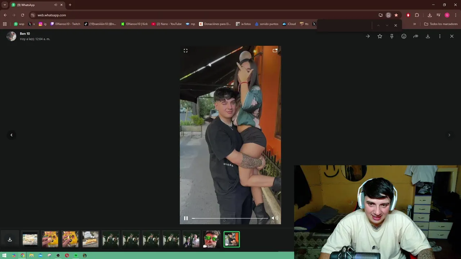Open a new browser tab
This screenshot has width=461, height=259.
tap(70, 5)
